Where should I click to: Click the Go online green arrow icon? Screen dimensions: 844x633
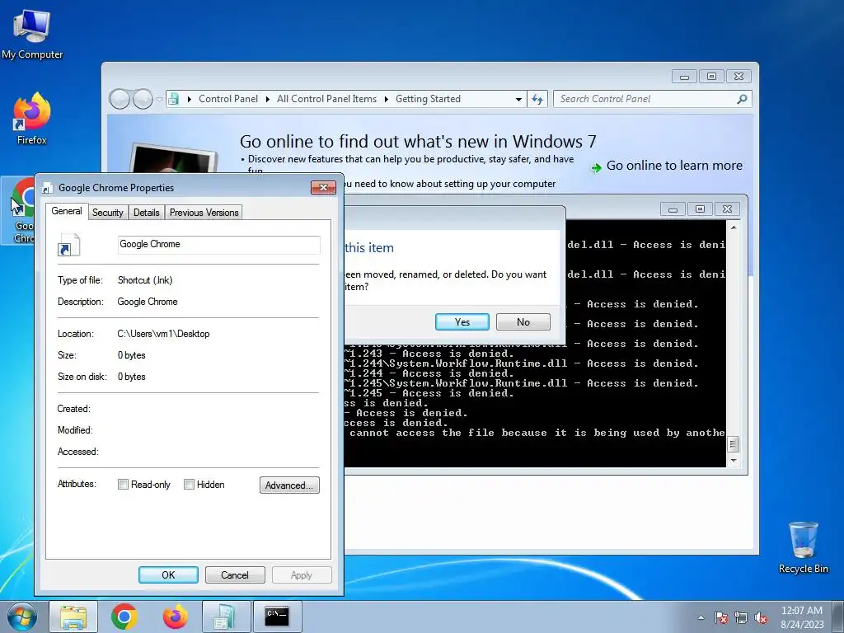coord(597,168)
